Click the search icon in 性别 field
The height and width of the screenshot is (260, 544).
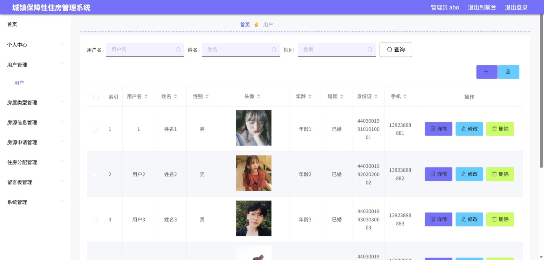(x=370, y=50)
